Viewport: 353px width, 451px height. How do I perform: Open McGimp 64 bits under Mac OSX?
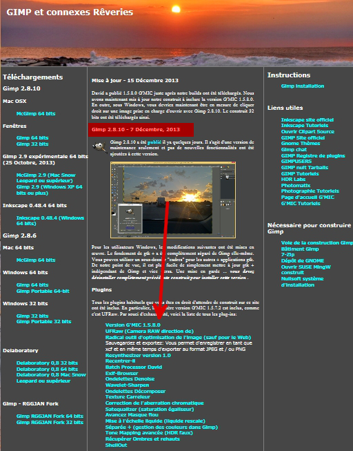click(x=36, y=113)
